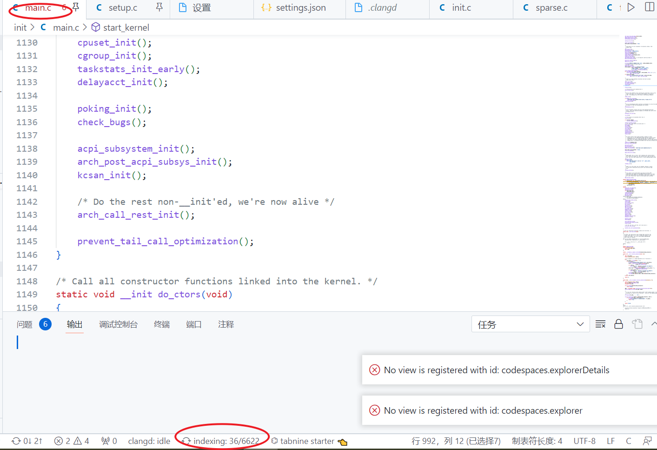
Task: Switch to the setup.c tab
Action: [123, 8]
